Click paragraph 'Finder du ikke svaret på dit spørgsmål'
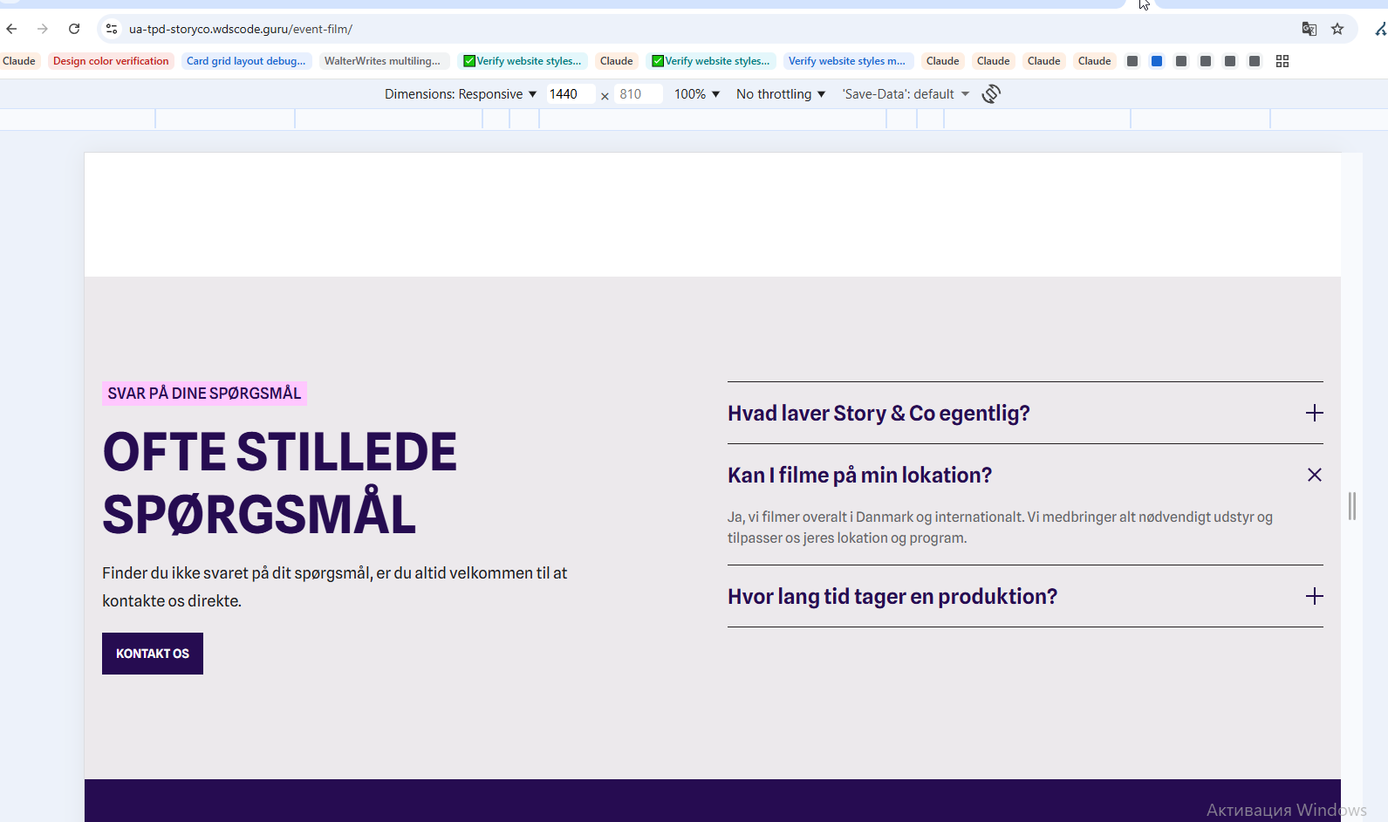Viewport: 1388px width, 822px height. coord(335,586)
